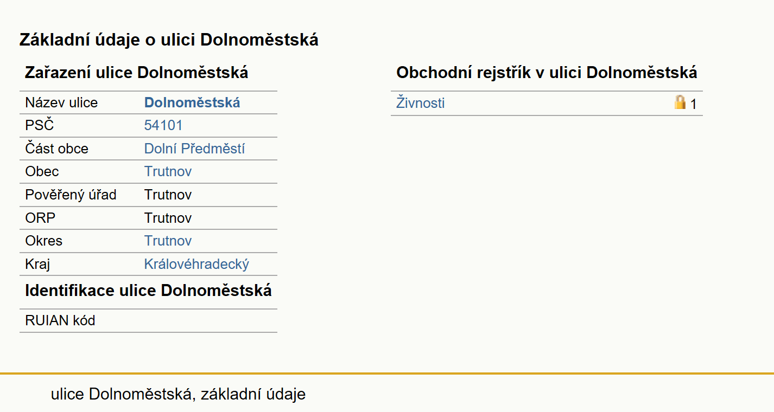Screen dimensions: 774x412
Task: Follow the Dolní Předměstí link
Action: pyautogui.click(x=194, y=149)
